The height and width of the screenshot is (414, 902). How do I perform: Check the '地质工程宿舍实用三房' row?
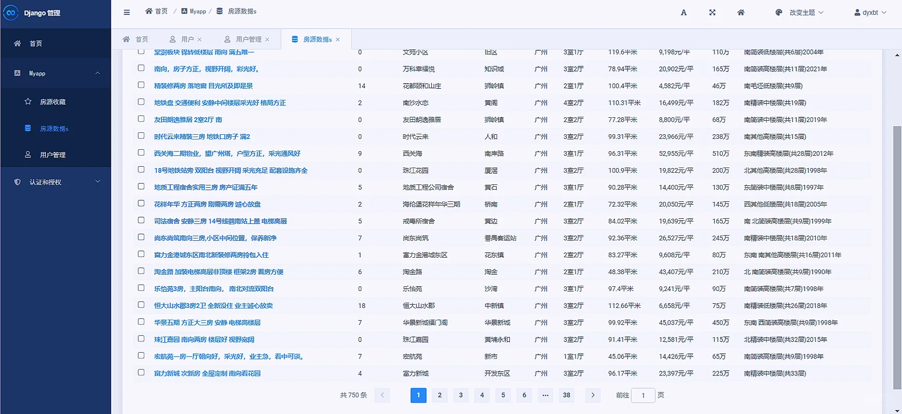click(x=141, y=186)
